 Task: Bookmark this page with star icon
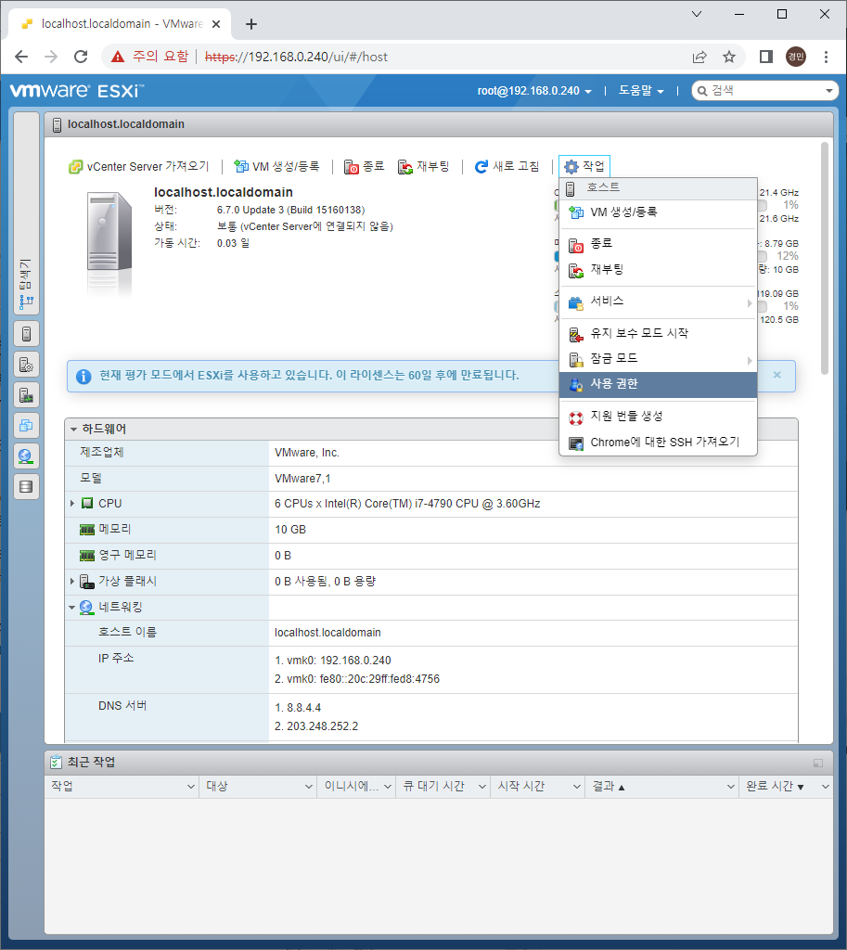pyautogui.click(x=729, y=57)
